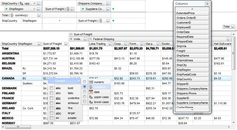
Task: Click green plus icon beside Suppliers.Co field
Action: pyautogui.click(x=113, y=9)
